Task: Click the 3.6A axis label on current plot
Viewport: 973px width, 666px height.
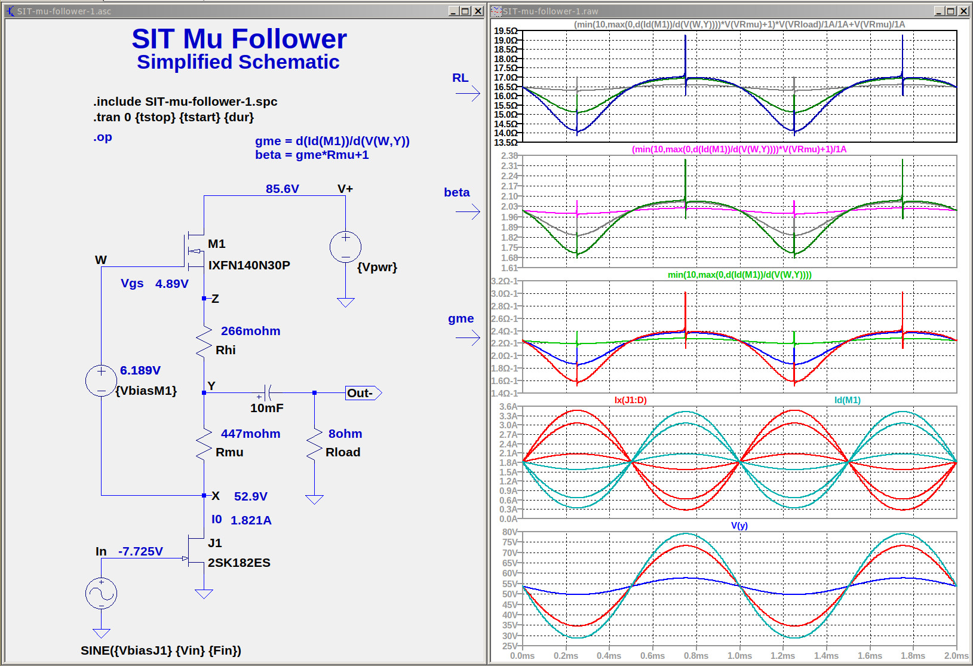Action: click(x=508, y=406)
